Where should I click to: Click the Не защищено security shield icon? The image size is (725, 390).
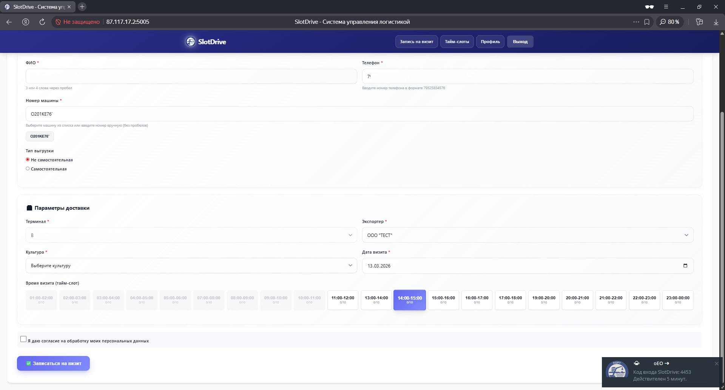[58, 22]
